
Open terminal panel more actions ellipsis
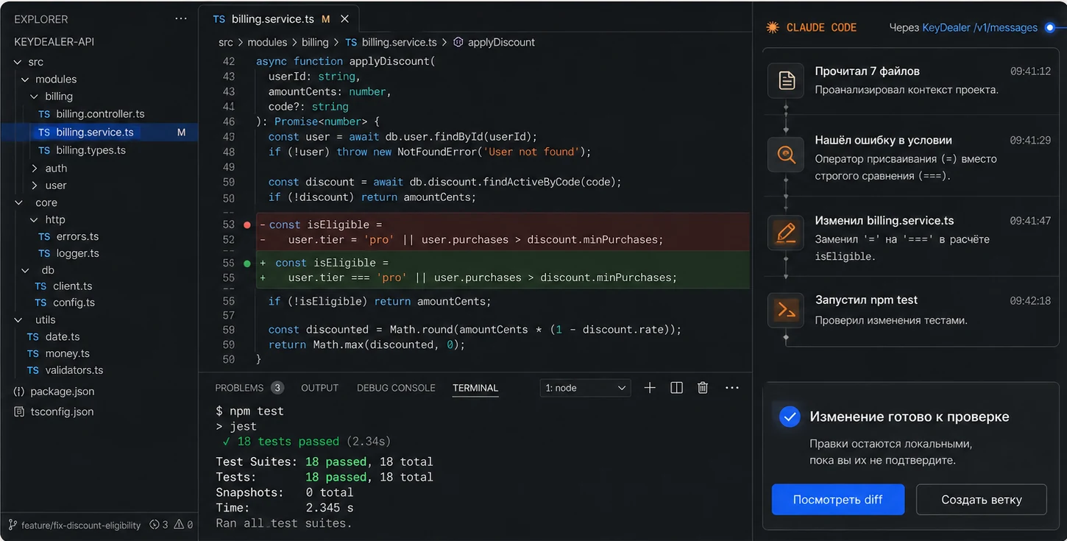coord(731,388)
